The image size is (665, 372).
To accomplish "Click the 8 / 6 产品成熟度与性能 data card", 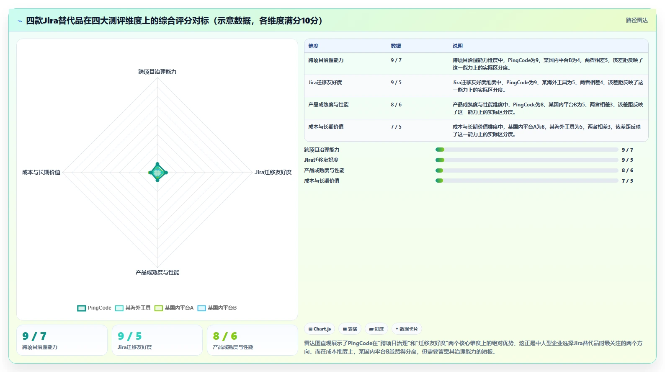I will point(253,340).
